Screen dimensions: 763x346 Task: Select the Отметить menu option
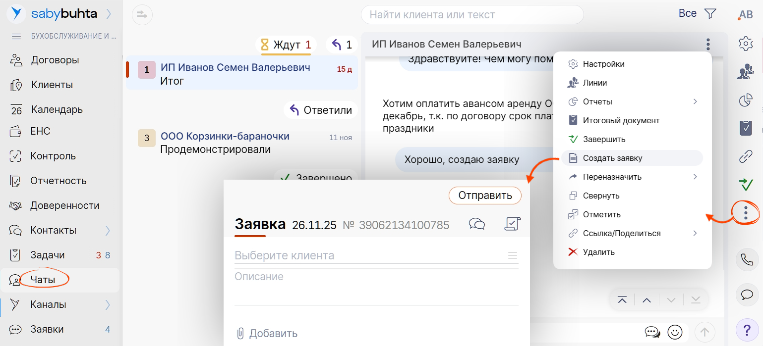click(601, 214)
